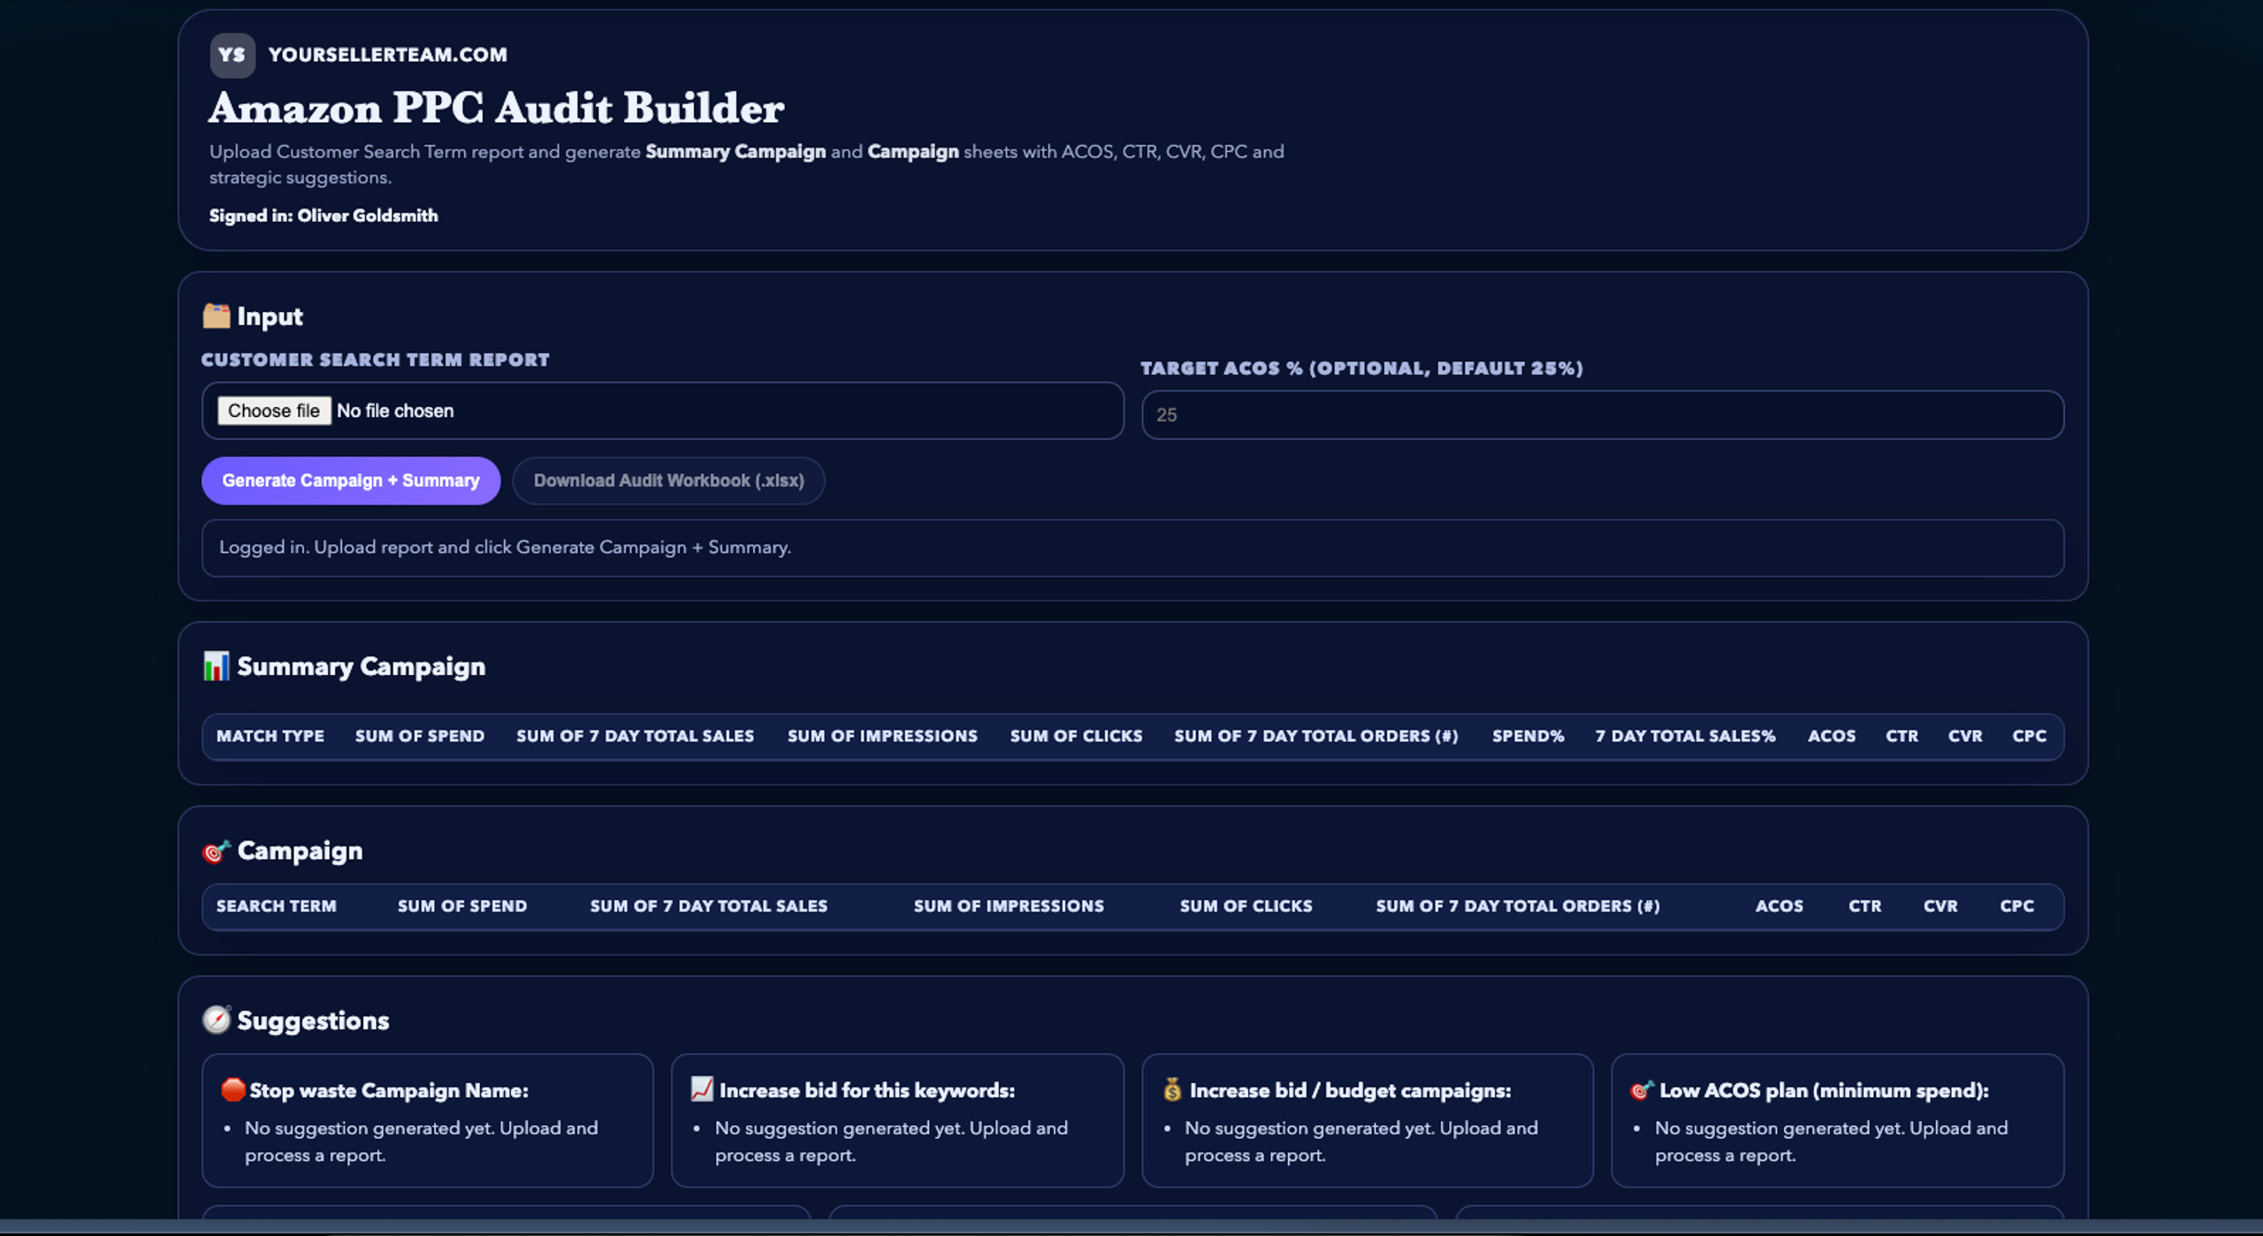
Task: Click 'Stop waste Campaign Name:' card title
Action: coord(389,1090)
